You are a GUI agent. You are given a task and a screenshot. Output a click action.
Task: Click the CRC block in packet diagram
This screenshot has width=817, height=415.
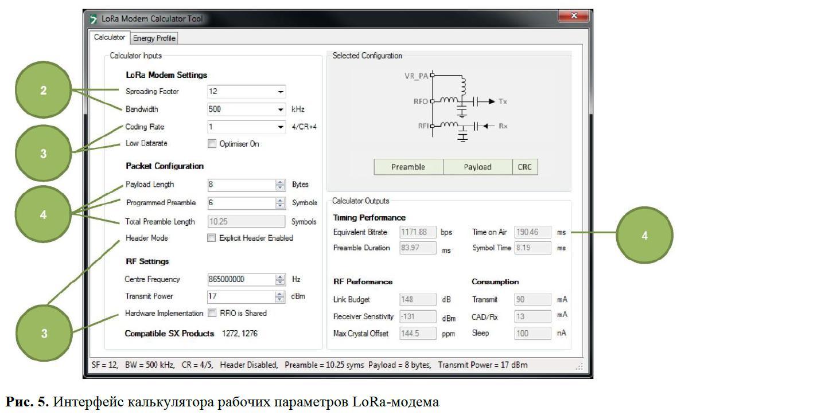click(x=525, y=167)
